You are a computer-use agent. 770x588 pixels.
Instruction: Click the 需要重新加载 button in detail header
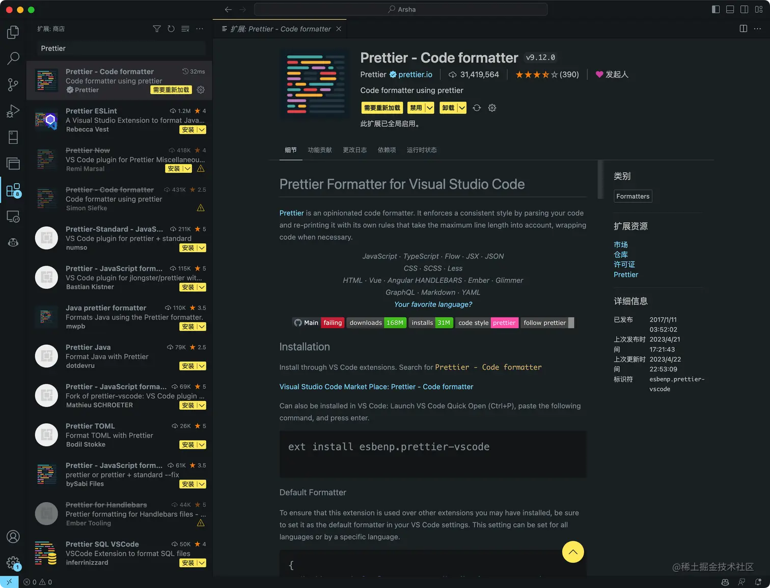[x=382, y=108]
